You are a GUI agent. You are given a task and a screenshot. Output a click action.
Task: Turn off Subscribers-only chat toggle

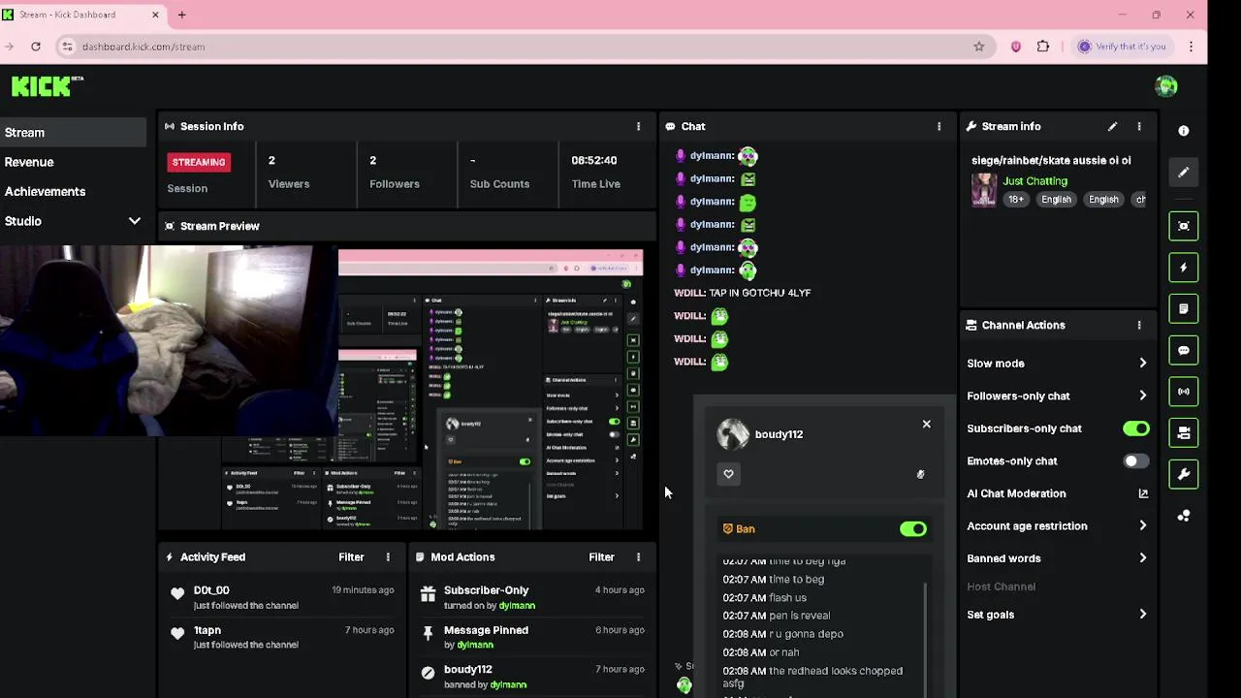[x=1136, y=428]
